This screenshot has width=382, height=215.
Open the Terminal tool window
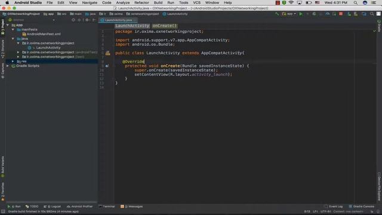tap(107, 207)
